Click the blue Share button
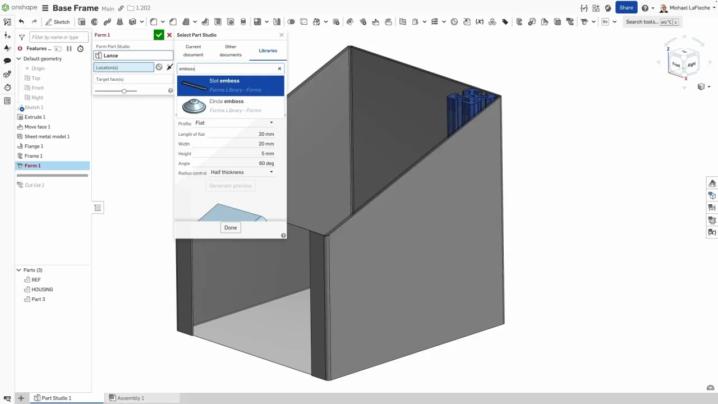The image size is (718, 404). click(x=626, y=7)
